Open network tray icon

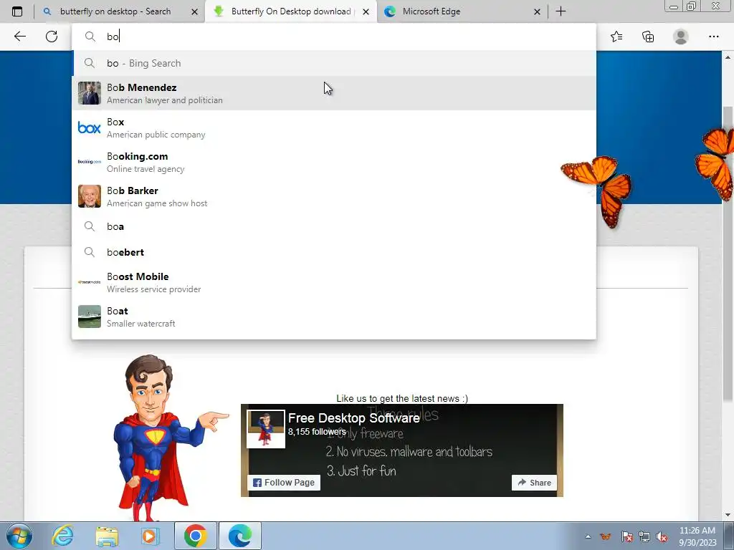click(x=644, y=536)
